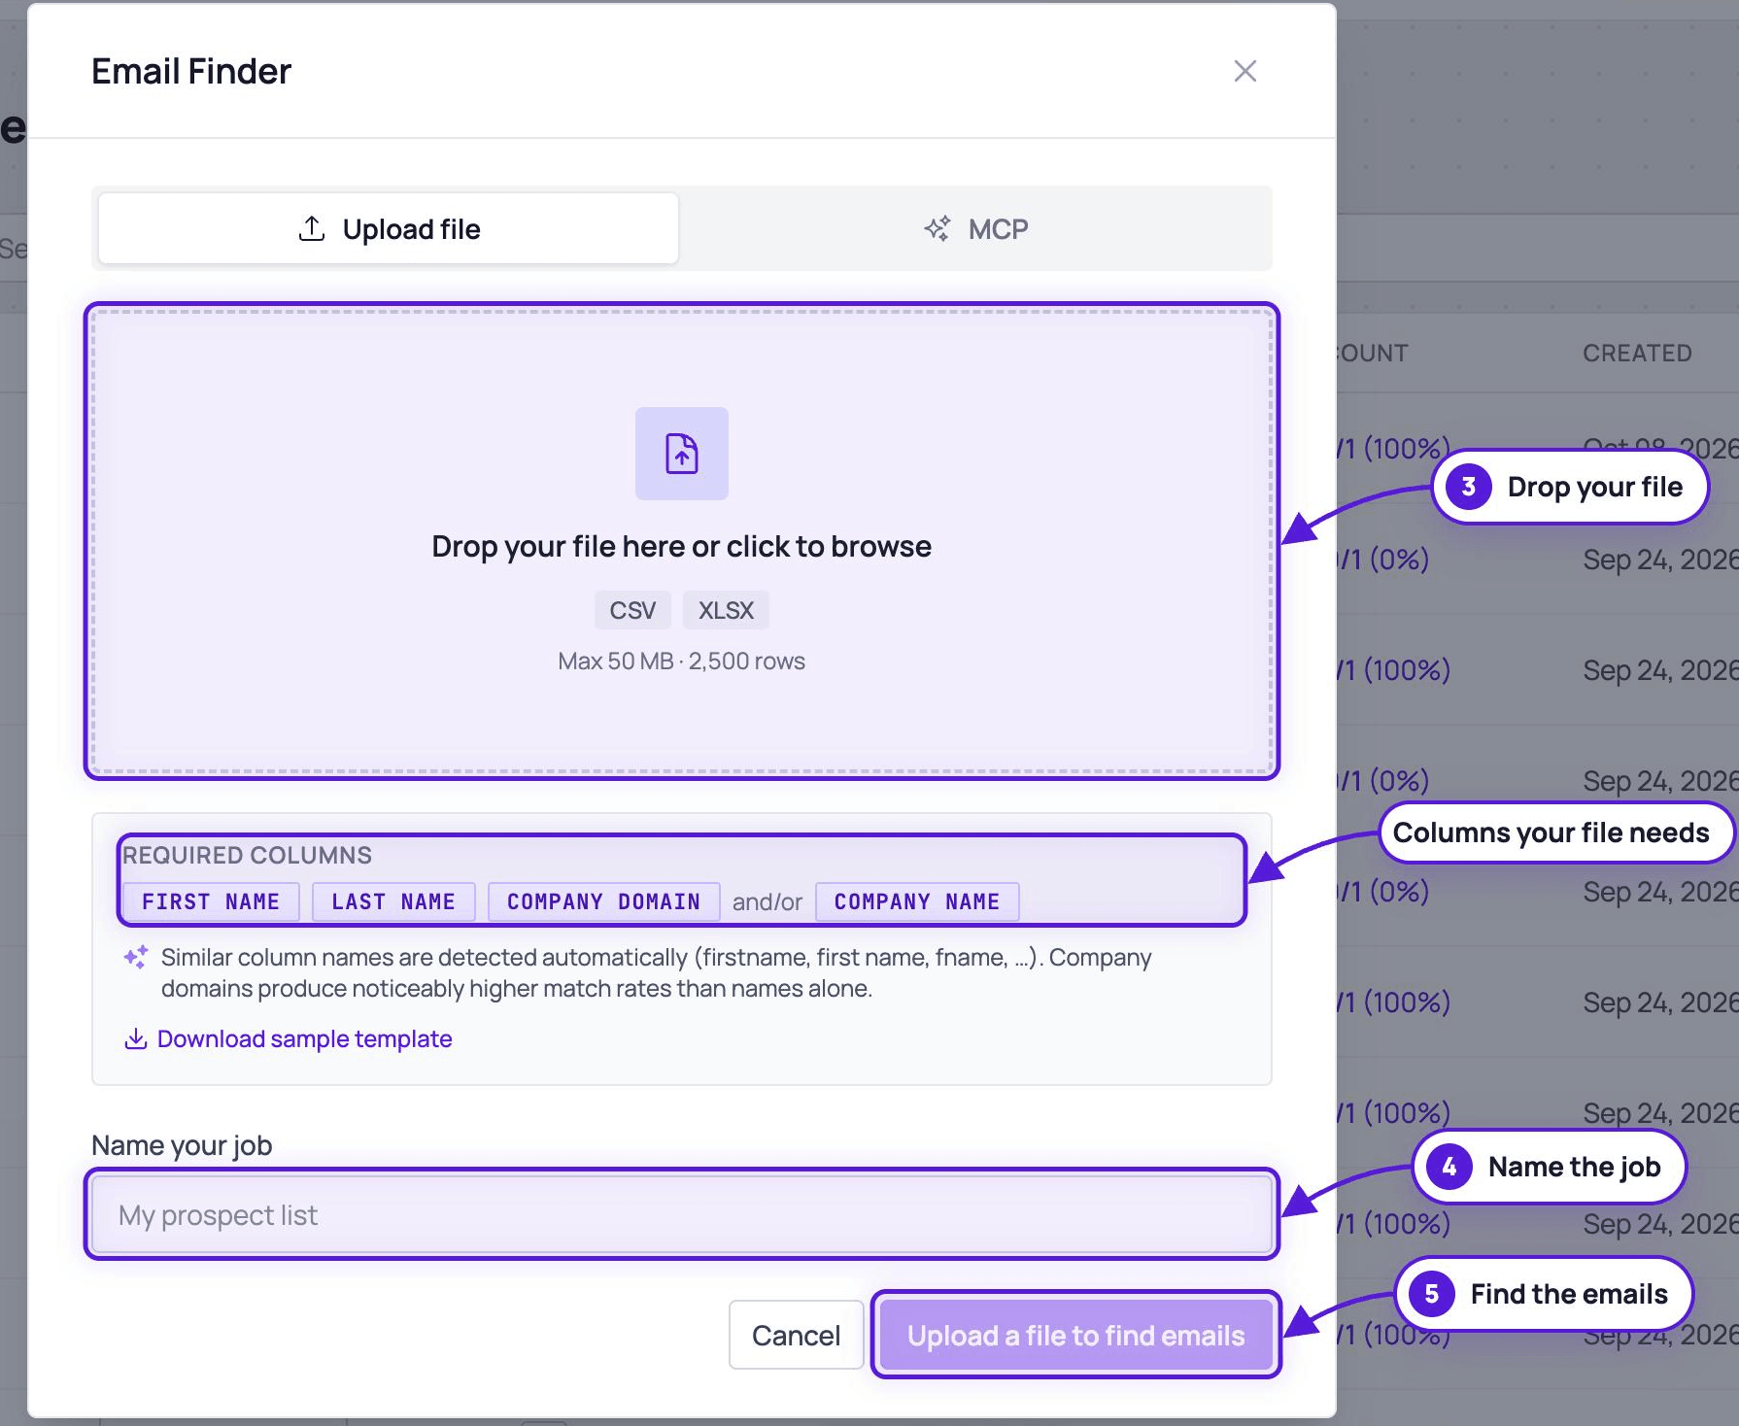Open the Download sample template link

[x=289, y=1039]
